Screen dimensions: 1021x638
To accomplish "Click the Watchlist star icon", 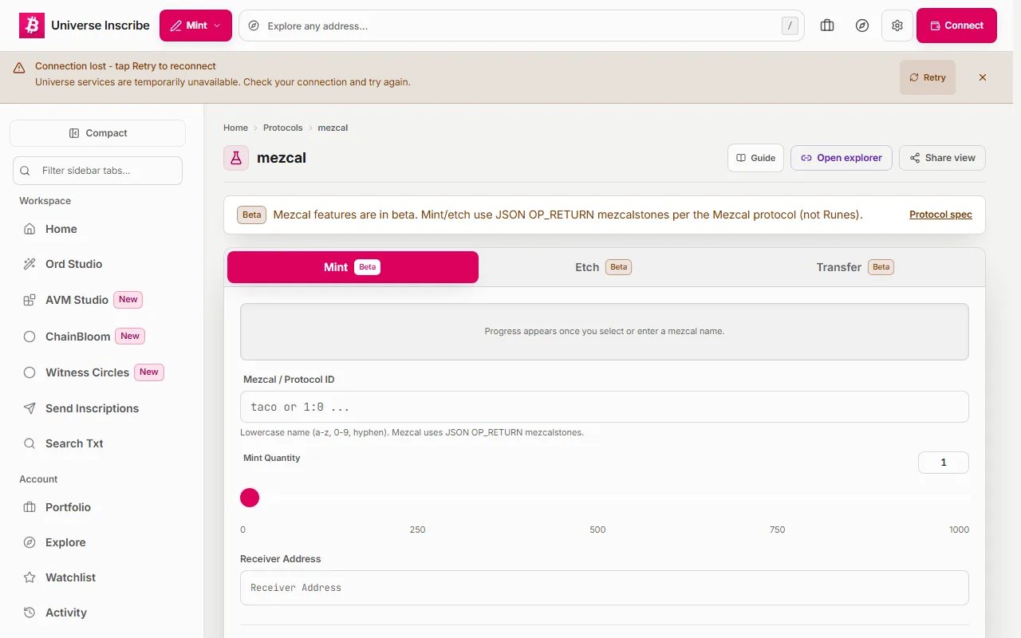I will click(30, 577).
